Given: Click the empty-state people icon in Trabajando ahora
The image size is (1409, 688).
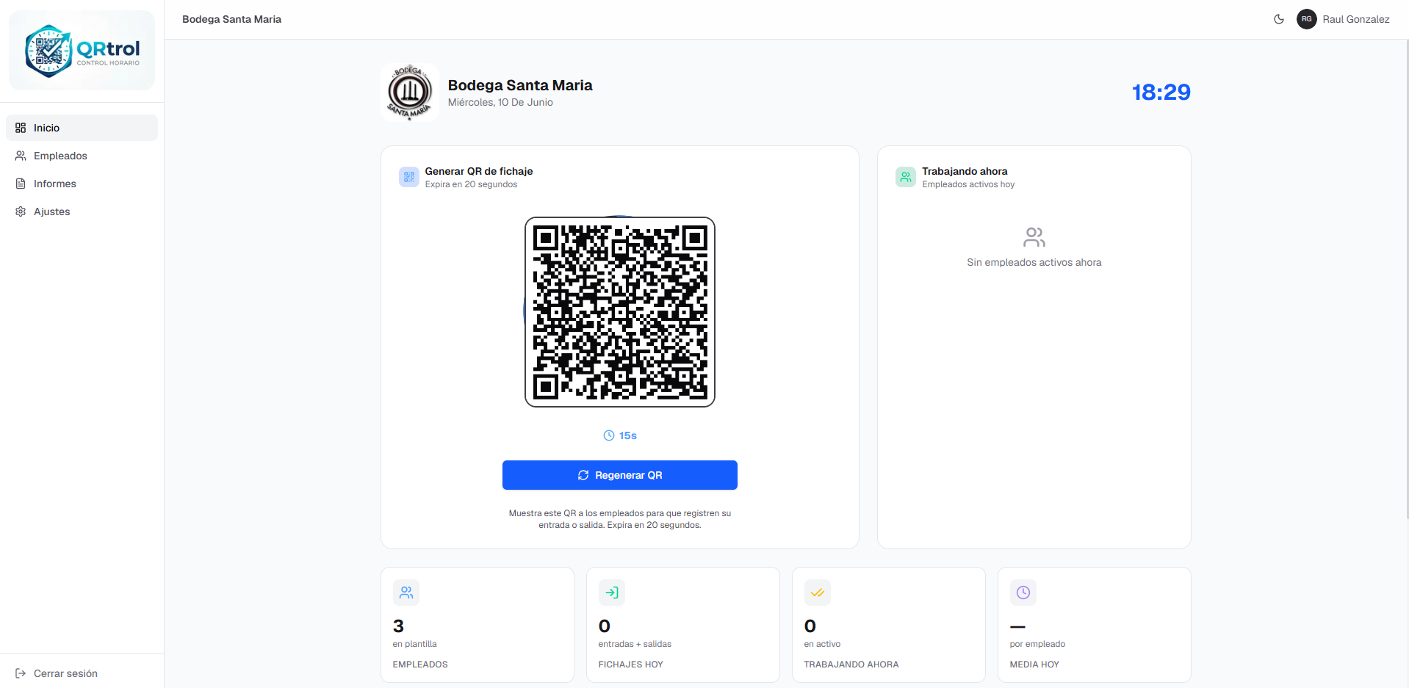Looking at the screenshot, I should pos(1034,237).
